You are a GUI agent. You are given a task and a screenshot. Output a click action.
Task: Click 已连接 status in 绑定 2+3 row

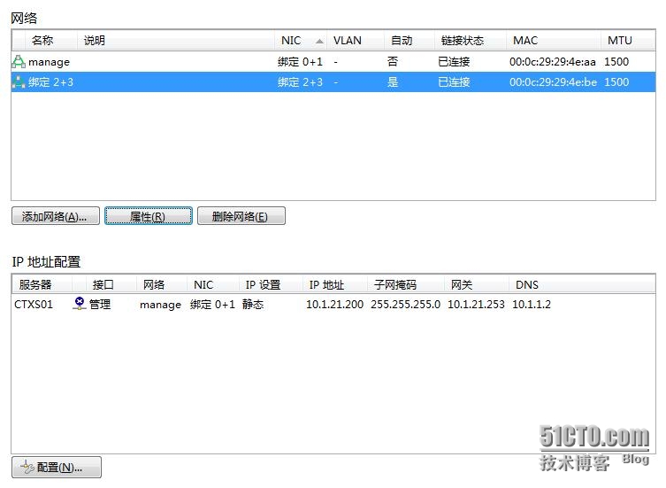coord(454,81)
